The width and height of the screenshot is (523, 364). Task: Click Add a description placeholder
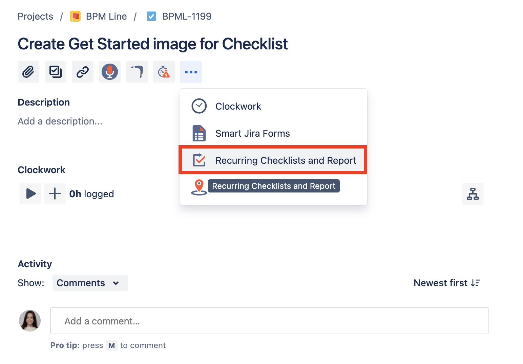tap(60, 121)
